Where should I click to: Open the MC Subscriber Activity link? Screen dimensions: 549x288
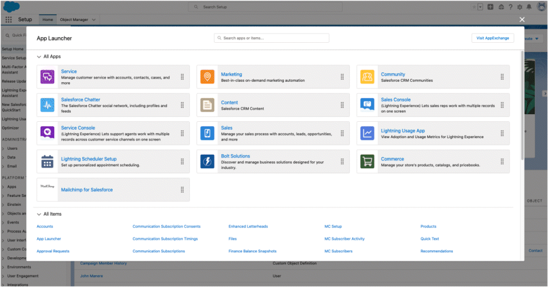(x=344, y=239)
